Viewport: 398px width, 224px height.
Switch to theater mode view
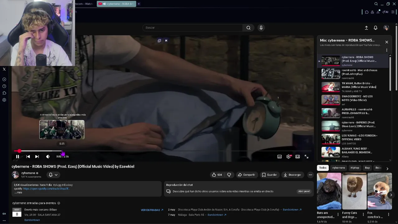click(298, 156)
